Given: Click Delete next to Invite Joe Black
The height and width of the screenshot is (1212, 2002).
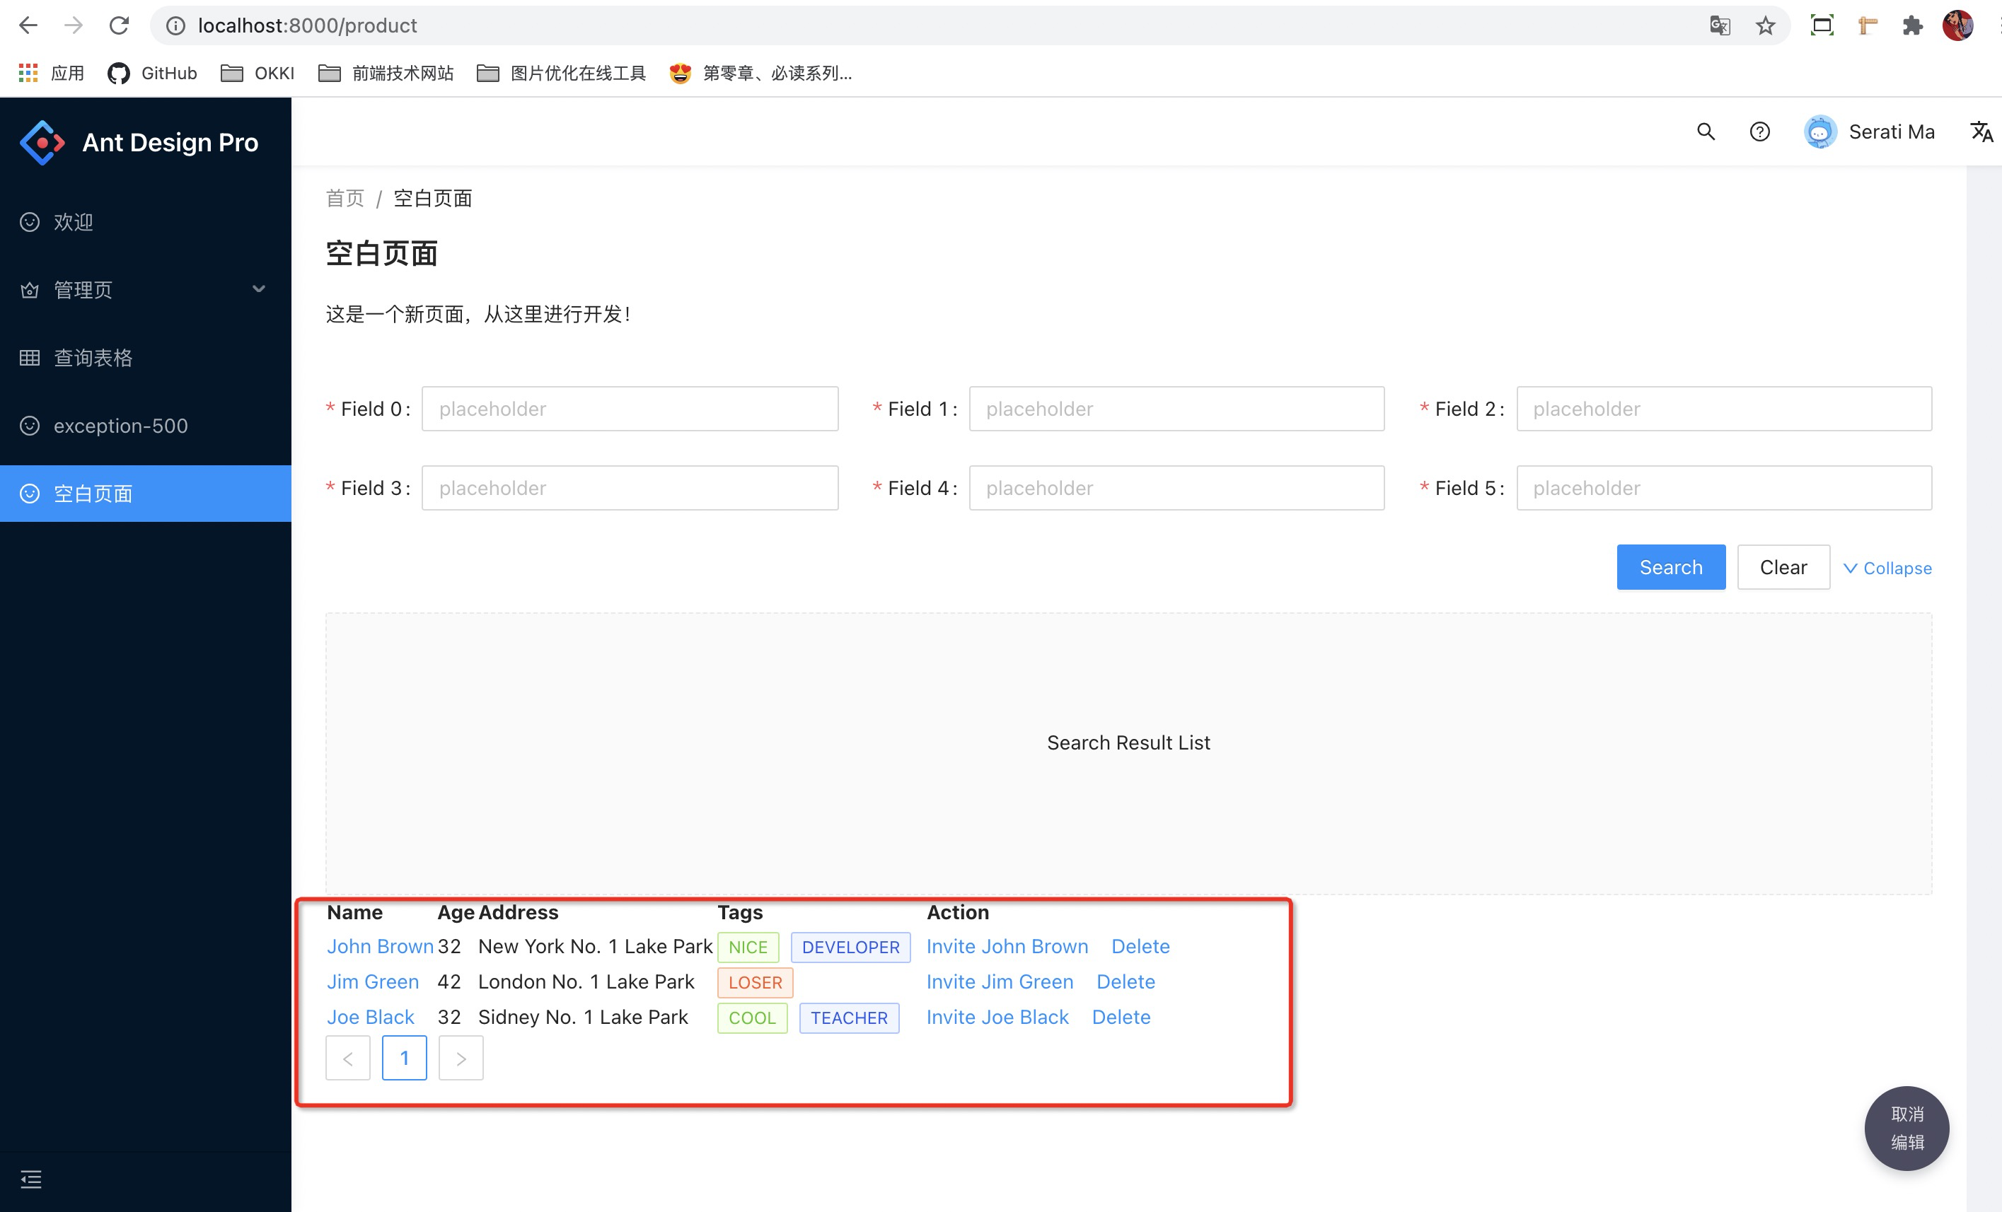Looking at the screenshot, I should tap(1121, 1016).
